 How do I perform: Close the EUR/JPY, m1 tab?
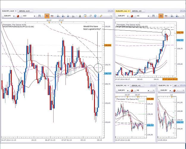129,11
